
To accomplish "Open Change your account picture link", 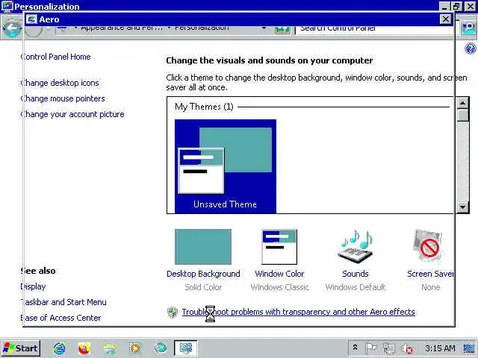I will click(72, 114).
